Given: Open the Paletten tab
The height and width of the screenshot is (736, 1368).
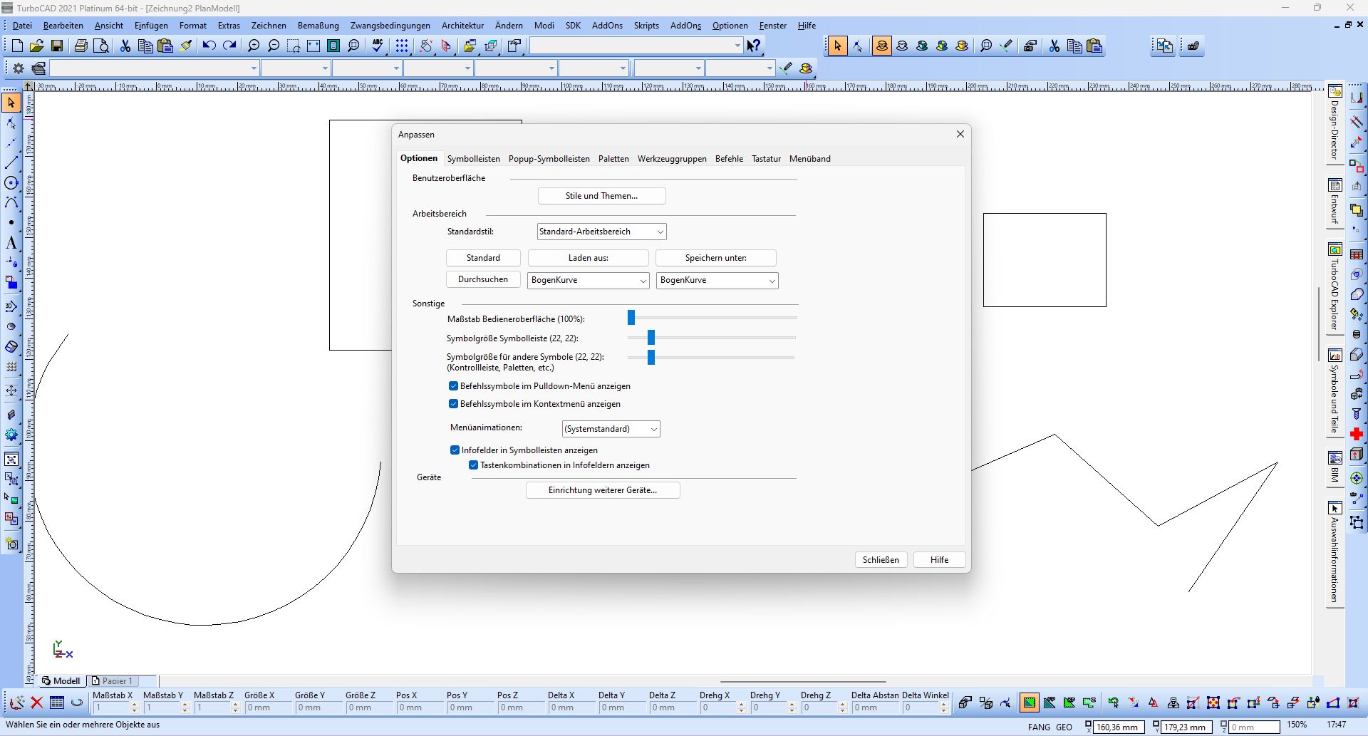Looking at the screenshot, I should pos(613,159).
